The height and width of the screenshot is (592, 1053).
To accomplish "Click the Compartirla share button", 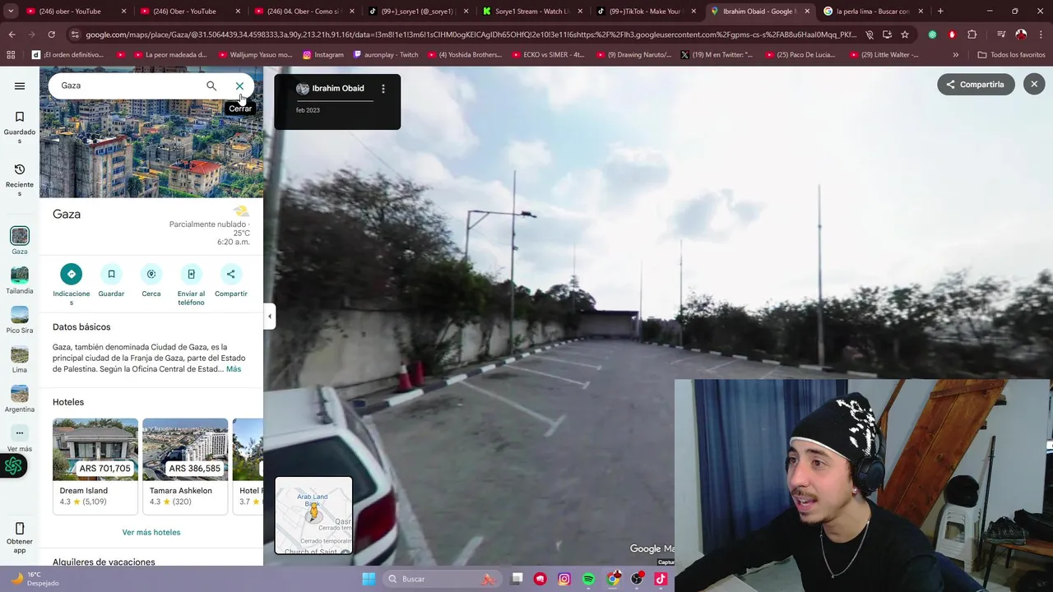I will click(976, 85).
